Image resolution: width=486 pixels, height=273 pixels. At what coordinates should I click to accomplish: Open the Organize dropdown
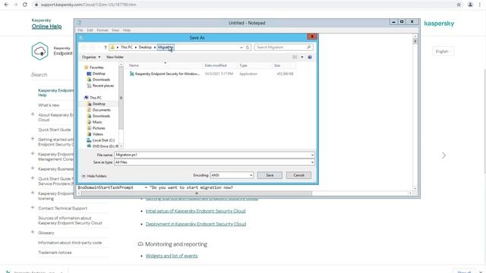coord(91,57)
